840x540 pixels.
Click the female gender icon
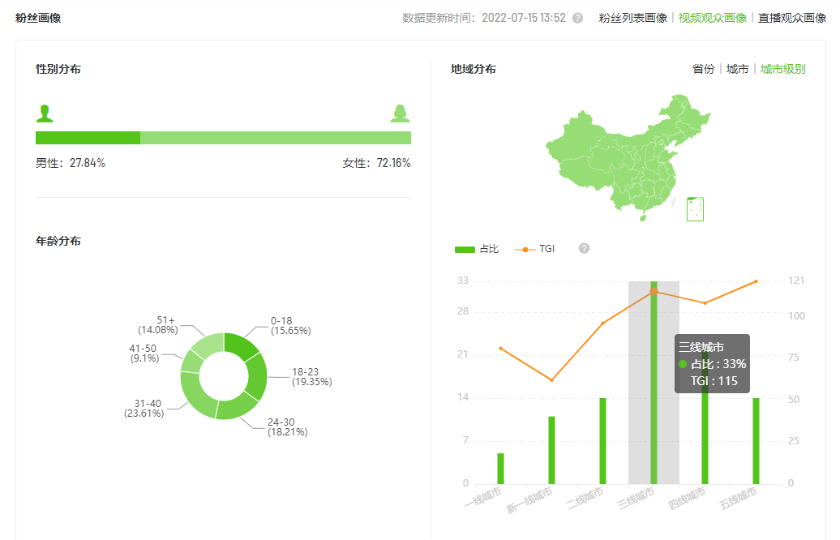[401, 114]
